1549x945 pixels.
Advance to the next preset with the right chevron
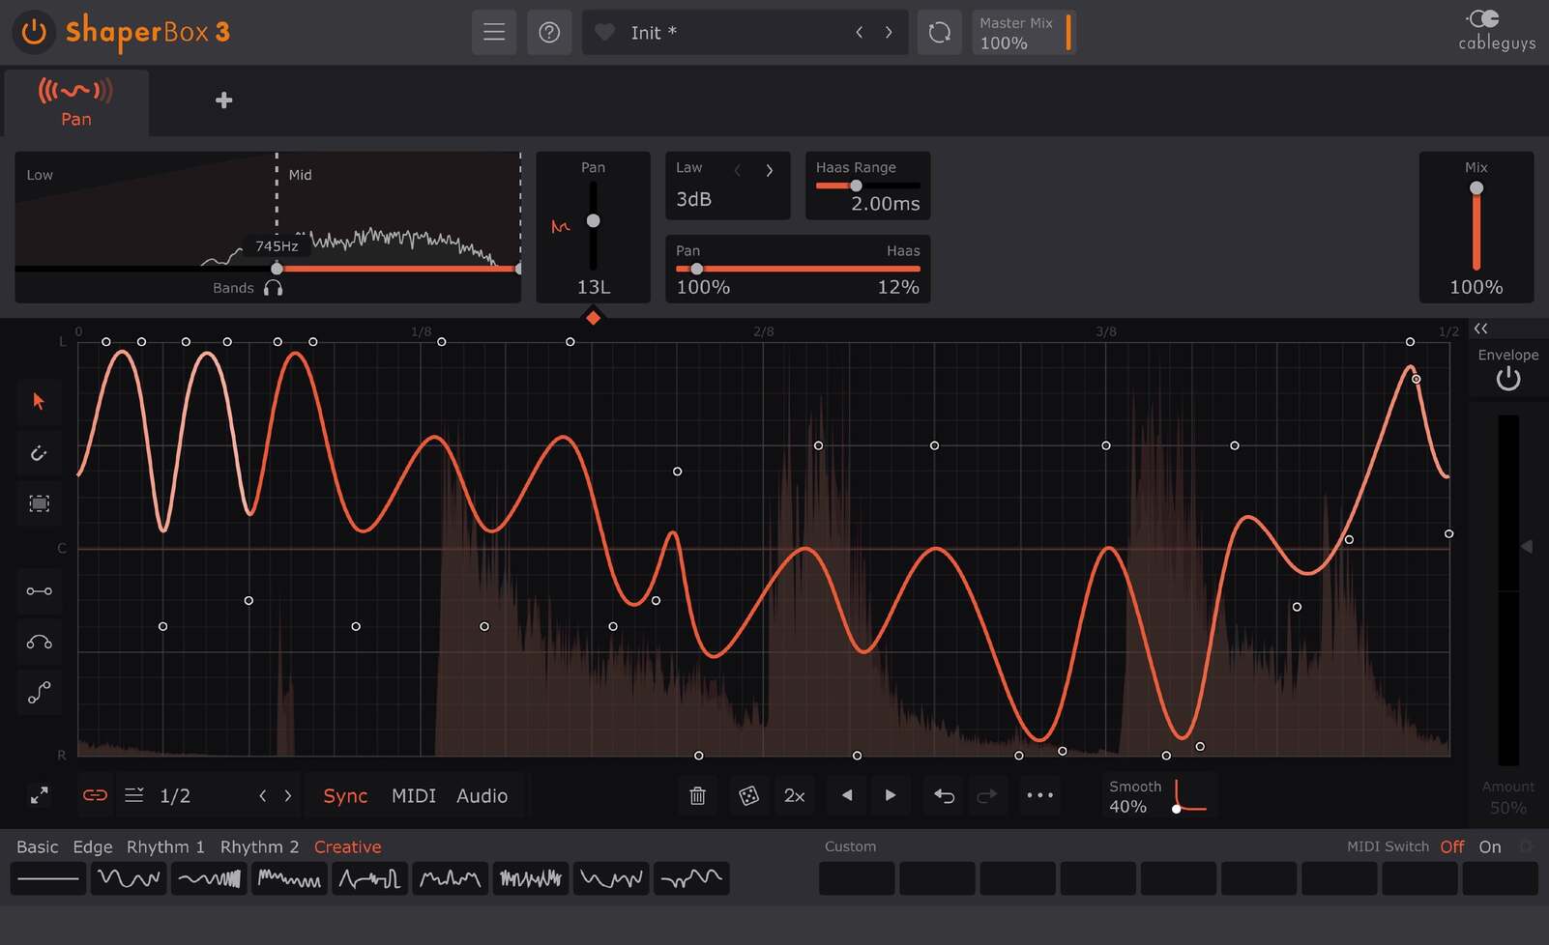click(x=889, y=32)
